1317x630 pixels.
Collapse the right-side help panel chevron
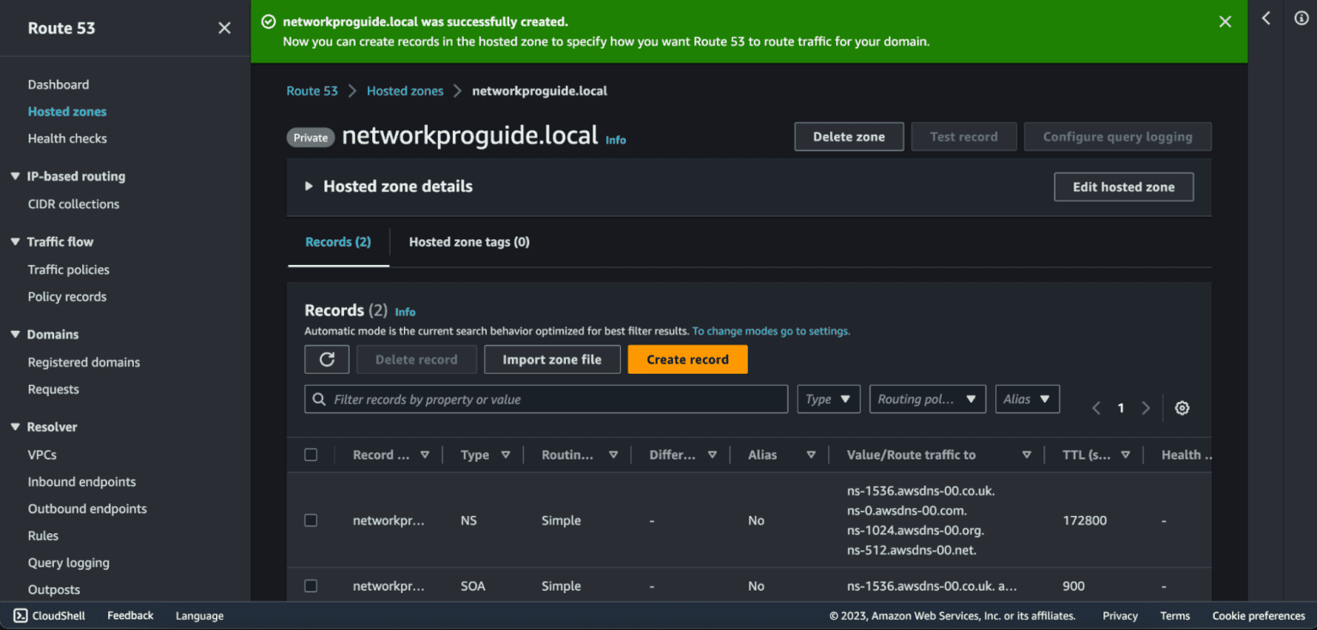[1266, 17]
